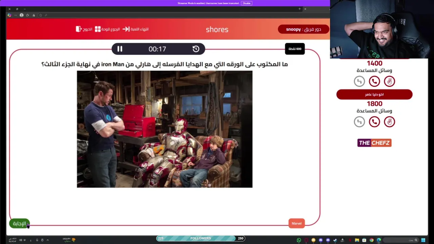
Task: Click the door exit icon in the header
Action: coord(79,29)
